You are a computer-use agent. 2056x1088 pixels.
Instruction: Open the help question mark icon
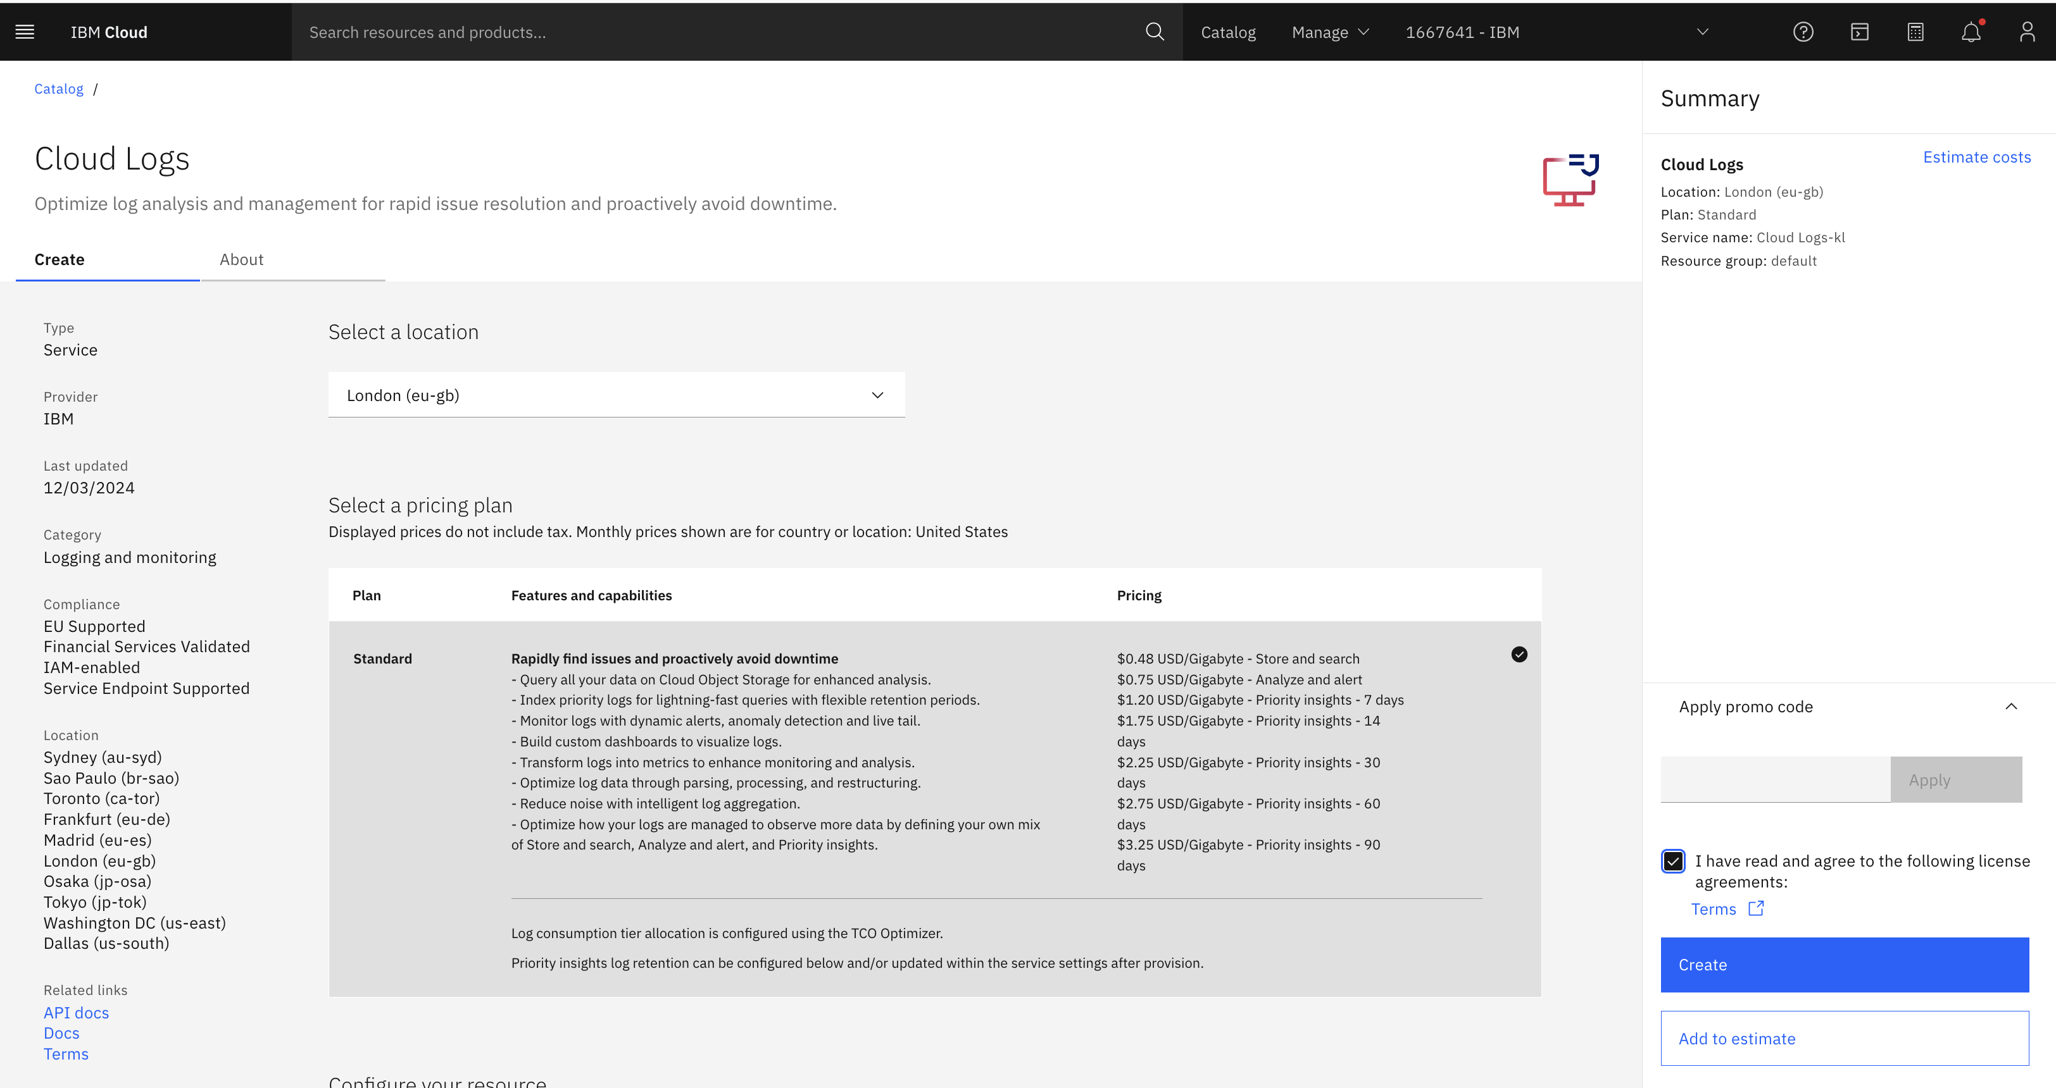[1803, 32]
